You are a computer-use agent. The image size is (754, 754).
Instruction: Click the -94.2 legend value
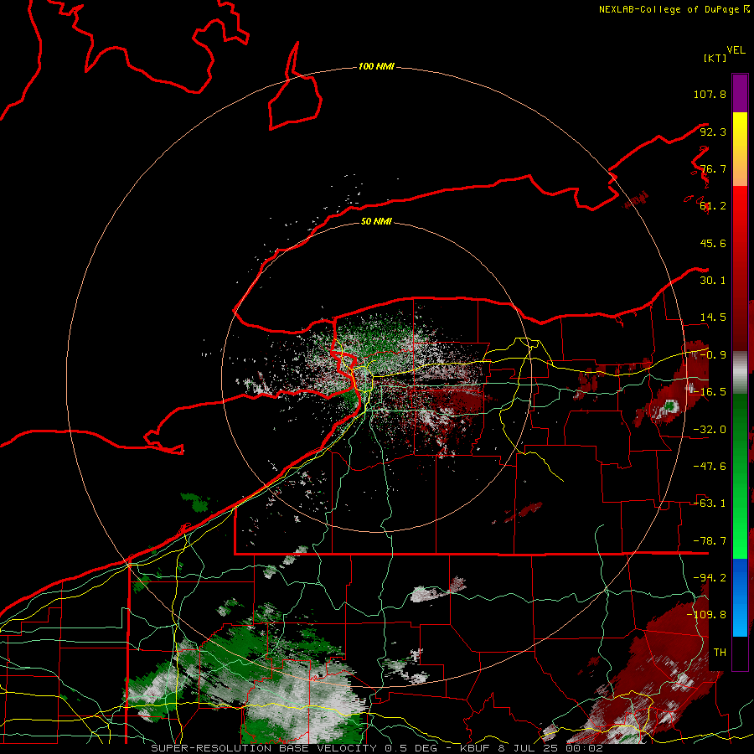(x=710, y=578)
